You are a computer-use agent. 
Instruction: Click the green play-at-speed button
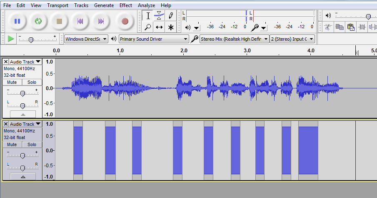[11, 39]
